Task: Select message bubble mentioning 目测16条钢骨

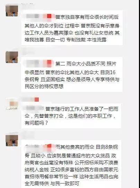Action: tap(72, 75)
